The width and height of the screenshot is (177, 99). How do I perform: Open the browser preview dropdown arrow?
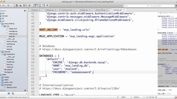(32, 5)
